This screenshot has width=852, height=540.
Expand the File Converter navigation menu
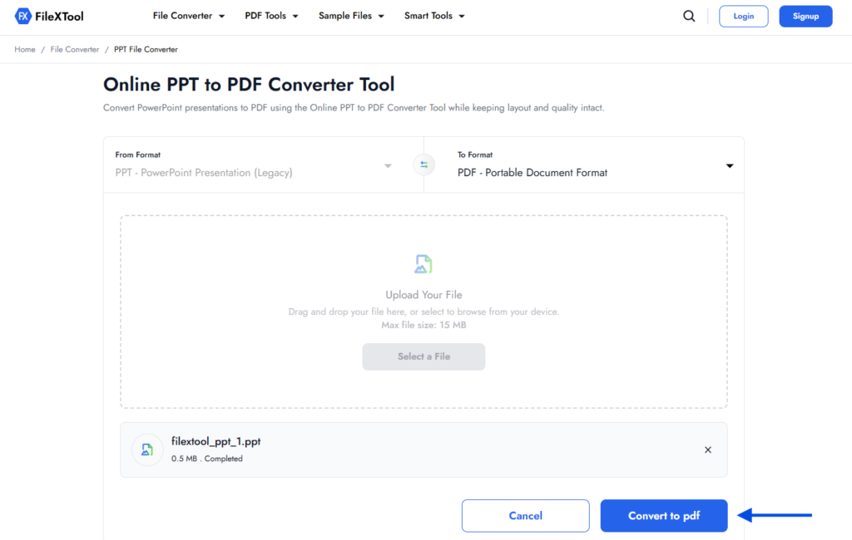point(188,15)
